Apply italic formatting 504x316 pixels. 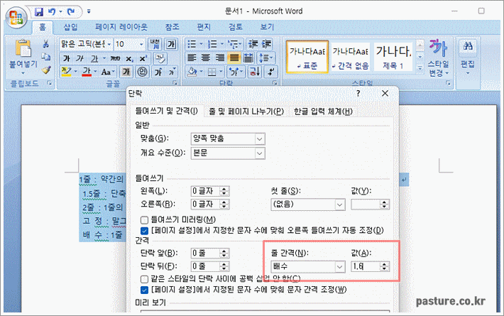[80, 58]
